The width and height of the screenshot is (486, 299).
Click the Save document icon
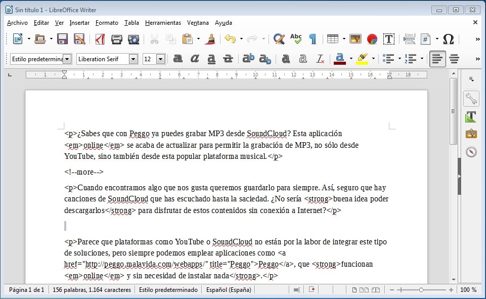63,39
